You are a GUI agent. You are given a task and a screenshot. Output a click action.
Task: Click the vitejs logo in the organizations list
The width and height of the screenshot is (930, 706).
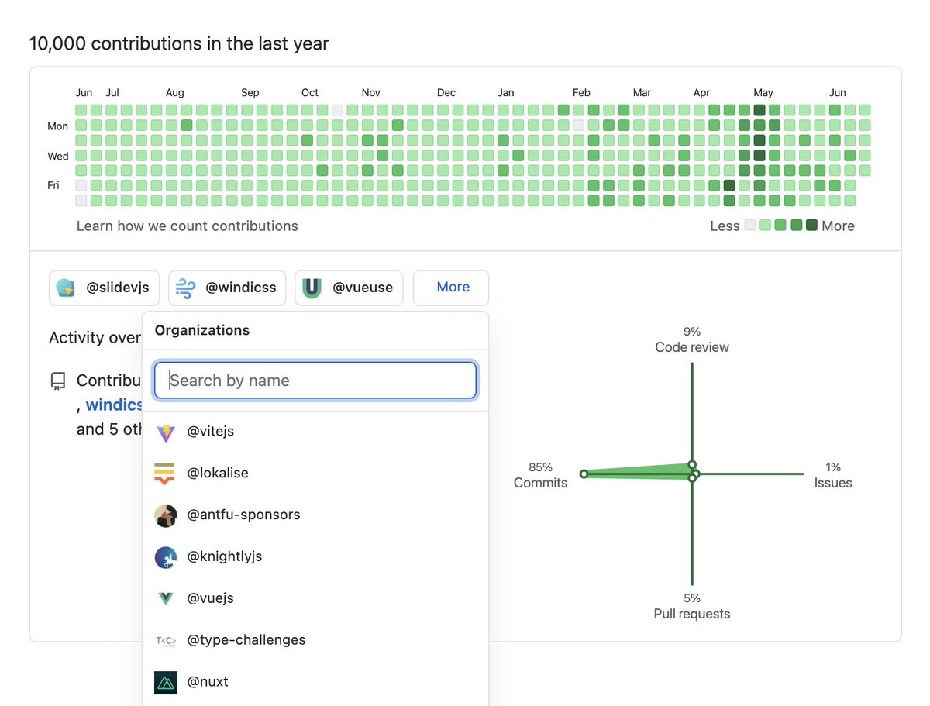[166, 432]
